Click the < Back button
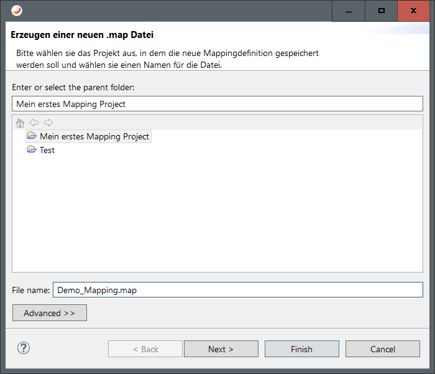435x374 pixels. [145, 349]
